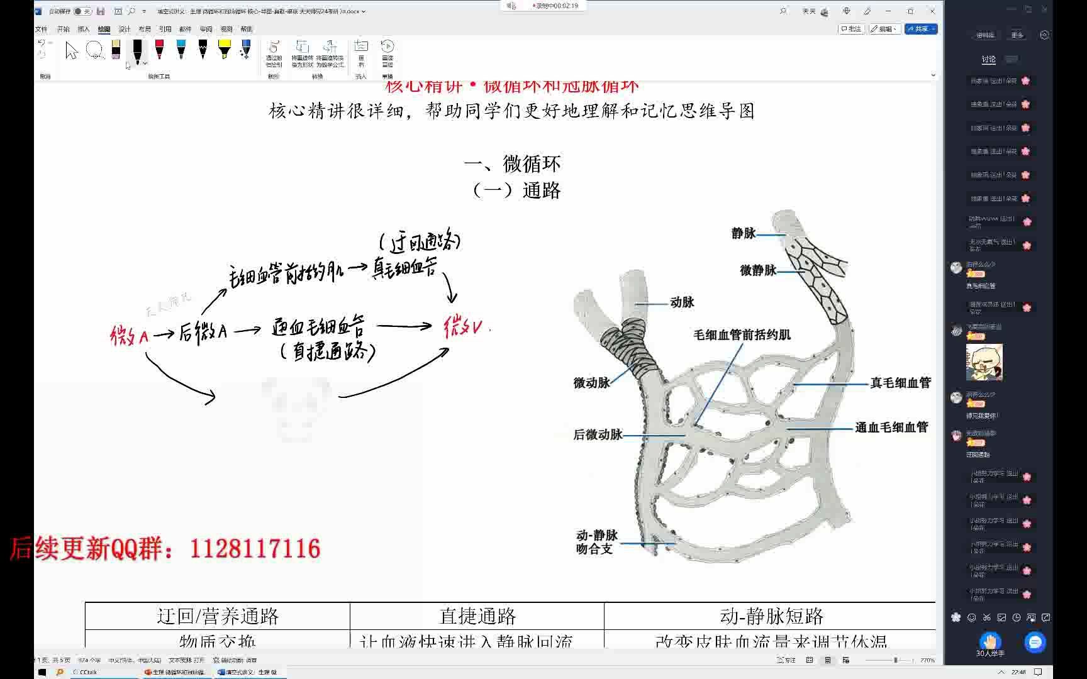This screenshot has height=679, width=1087.
Task: Switch to the 视图 ribbon tab
Action: (226, 29)
